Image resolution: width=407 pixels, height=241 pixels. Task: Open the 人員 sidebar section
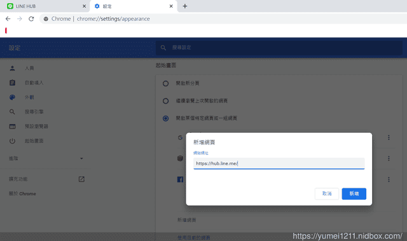pos(29,68)
